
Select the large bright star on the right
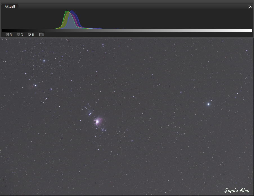point(208,104)
